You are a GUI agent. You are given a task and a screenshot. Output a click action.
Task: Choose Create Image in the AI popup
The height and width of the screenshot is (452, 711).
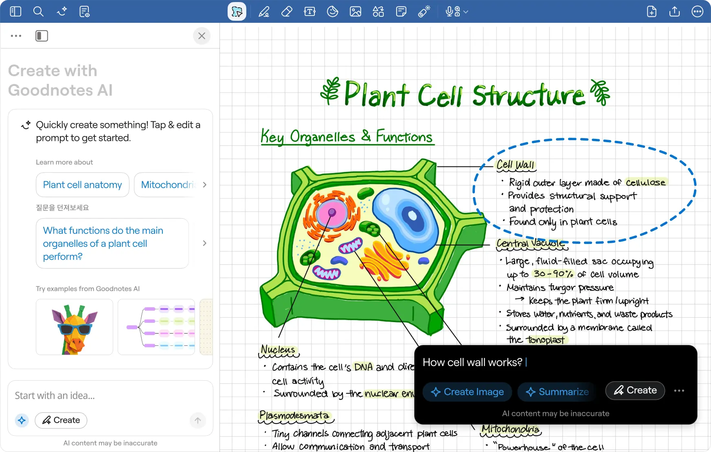click(x=467, y=392)
